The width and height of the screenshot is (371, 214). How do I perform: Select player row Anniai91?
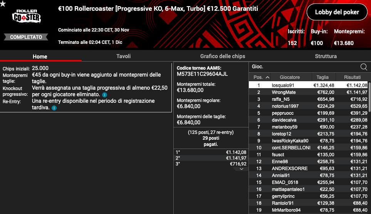tap(308, 176)
